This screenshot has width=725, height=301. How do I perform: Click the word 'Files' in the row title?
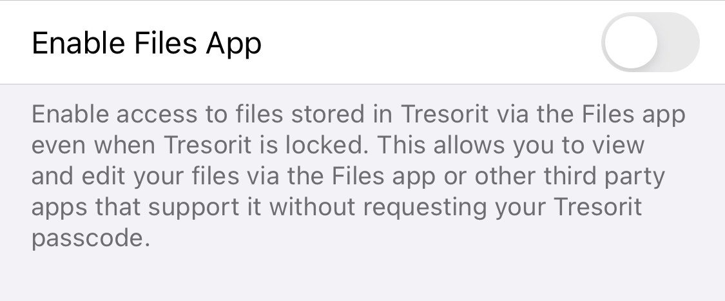click(166, 43)
